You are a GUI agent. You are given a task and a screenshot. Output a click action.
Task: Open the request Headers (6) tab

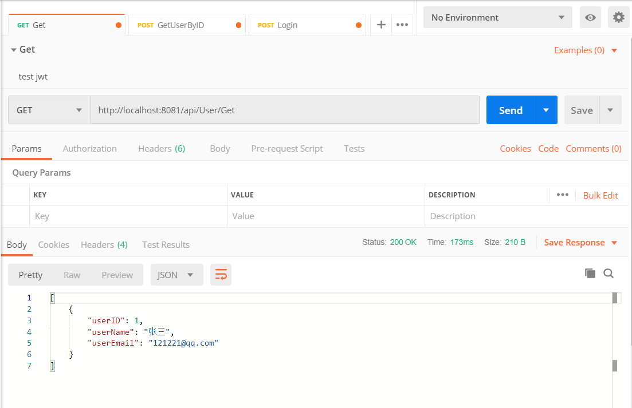coord(162,148)
